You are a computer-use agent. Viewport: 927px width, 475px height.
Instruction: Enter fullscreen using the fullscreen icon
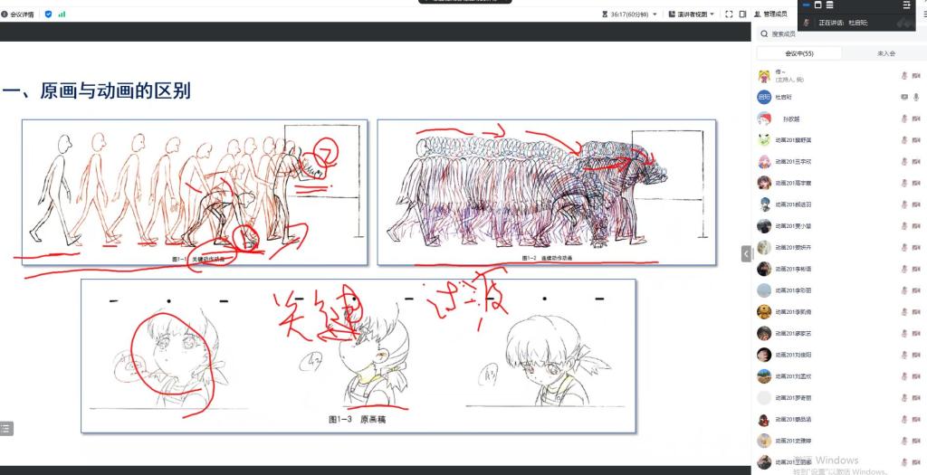[729, 14]
